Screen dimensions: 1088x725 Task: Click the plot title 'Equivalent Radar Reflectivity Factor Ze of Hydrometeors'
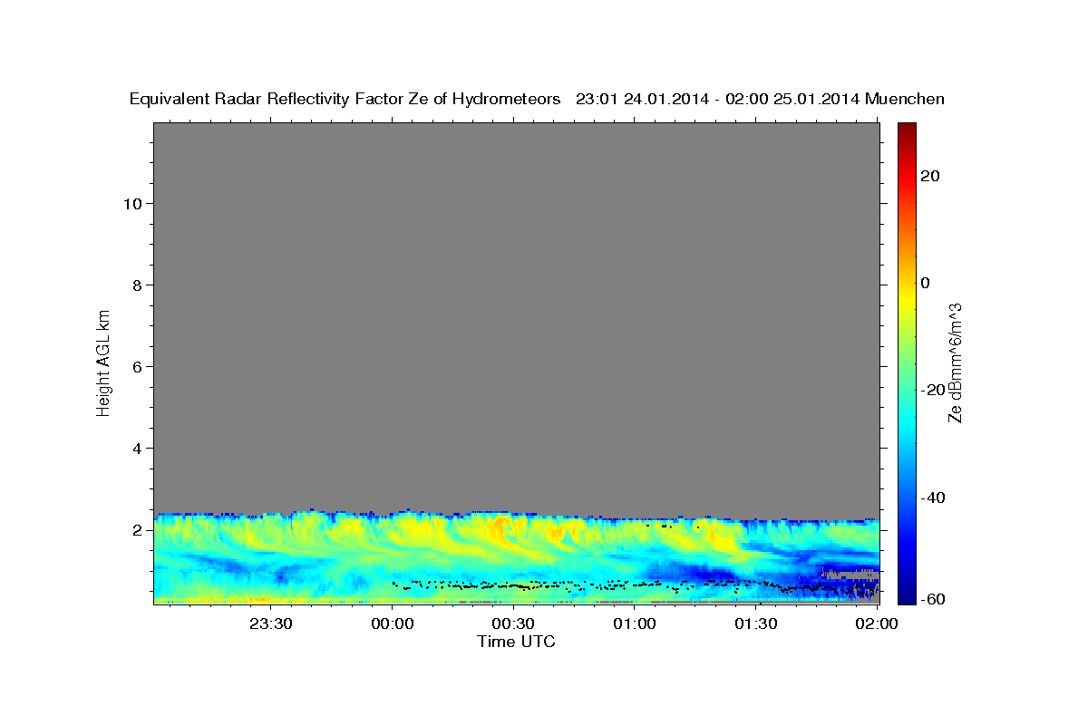tap(345, 99)
